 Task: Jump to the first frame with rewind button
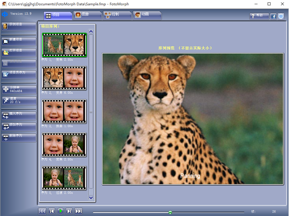point(42,211)
